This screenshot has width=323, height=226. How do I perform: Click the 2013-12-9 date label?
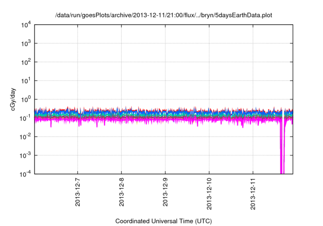point(165,192)
